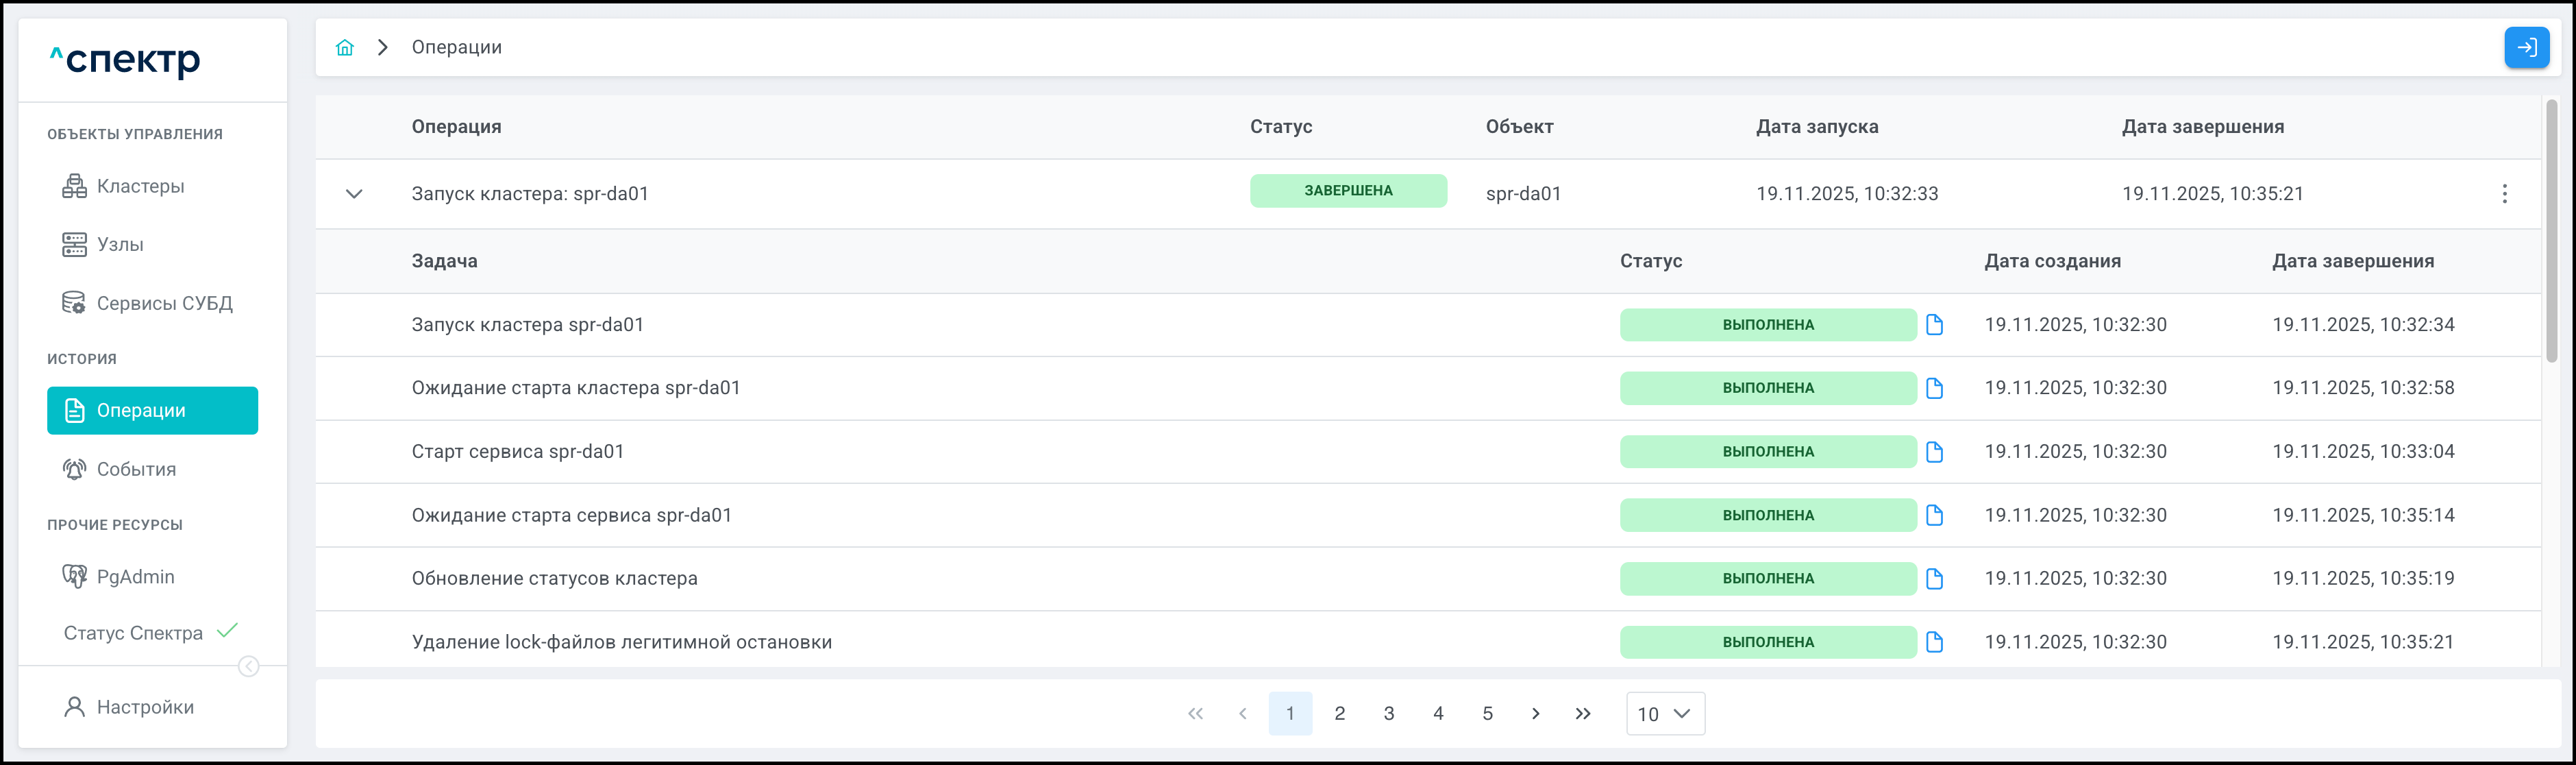Click the logout icon button
Image resolution: width=2576 pixels, height=765 pixels.
2526,47
